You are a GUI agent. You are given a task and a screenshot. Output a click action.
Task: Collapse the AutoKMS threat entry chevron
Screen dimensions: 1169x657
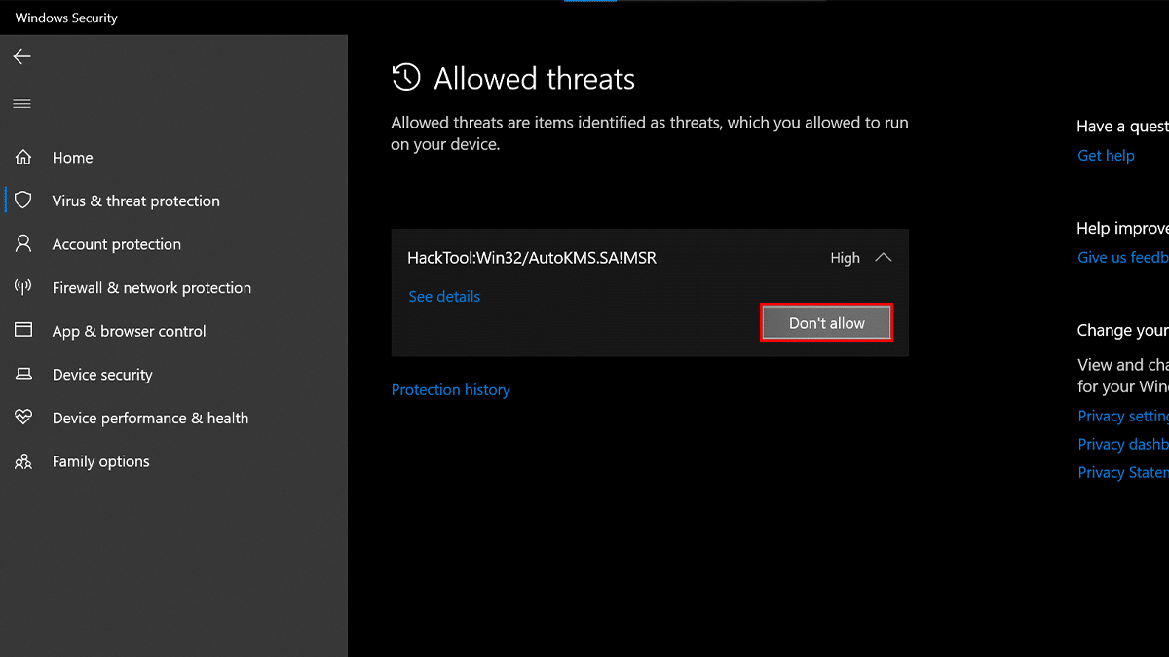coord(884,258)
